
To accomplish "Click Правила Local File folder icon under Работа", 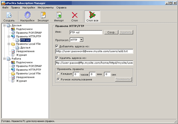I will (x=13, y=73).
